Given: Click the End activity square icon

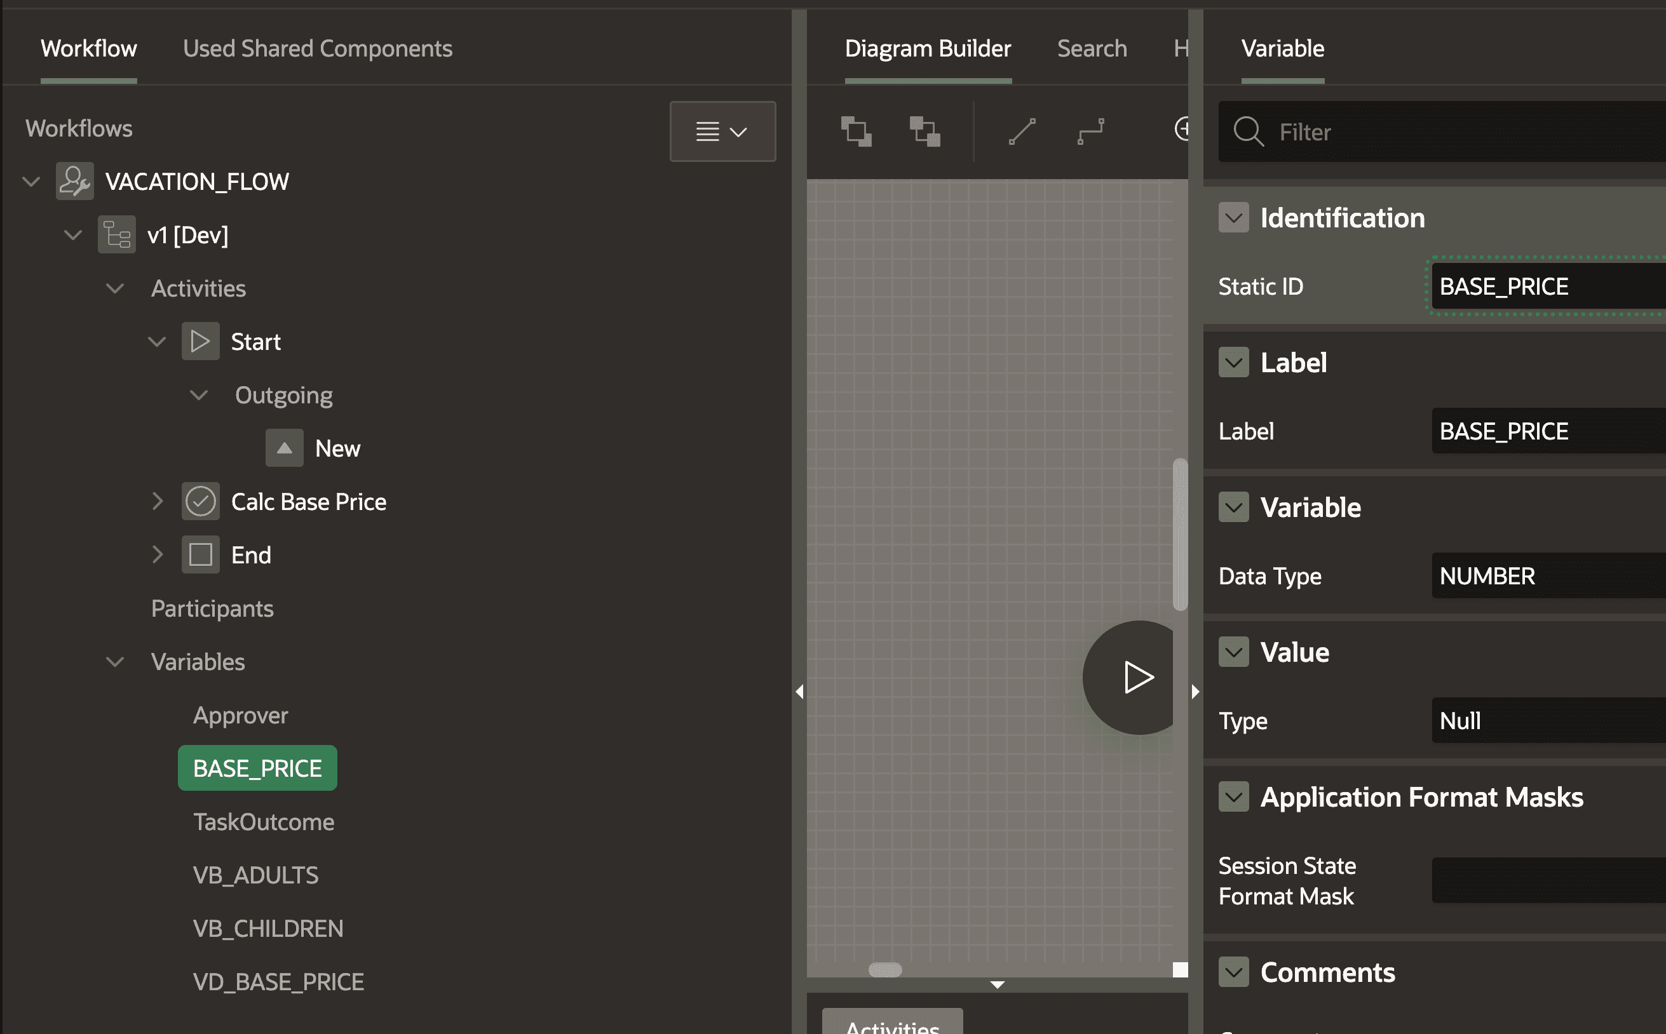Looking at the screenshot, I should [x=200, y=554].
